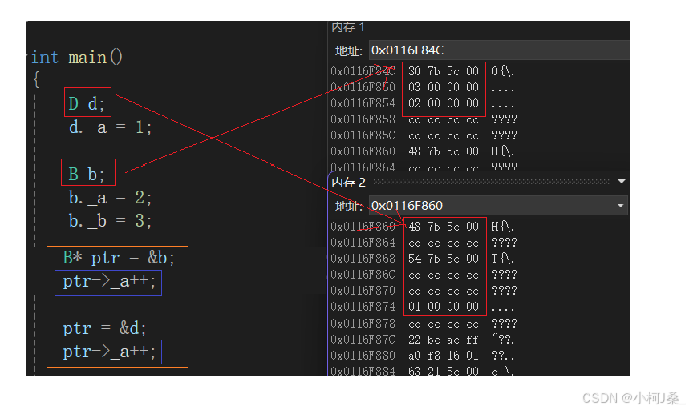
Task: Click bytes '02 00 00 00' in Memory 1
Action: (444, 103)
